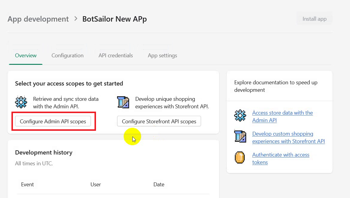Open Develop custom shopping experiences with Storefront API link
This screenshot has height=198, width=350.
[x=288, y=137]
